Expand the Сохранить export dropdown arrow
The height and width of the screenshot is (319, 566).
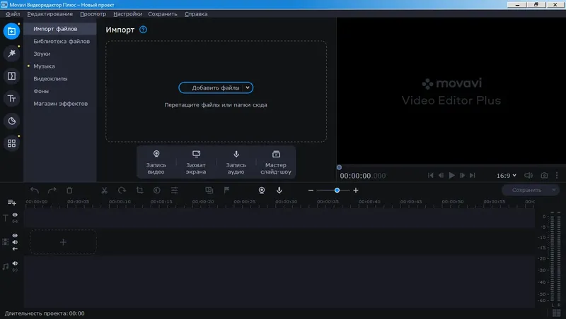pyautogui.click(x=554, y=190)
